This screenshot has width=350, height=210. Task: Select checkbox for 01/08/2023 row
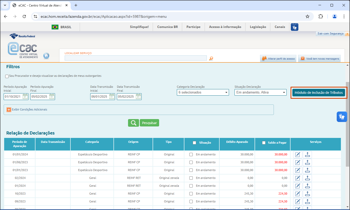coord(191,162)
